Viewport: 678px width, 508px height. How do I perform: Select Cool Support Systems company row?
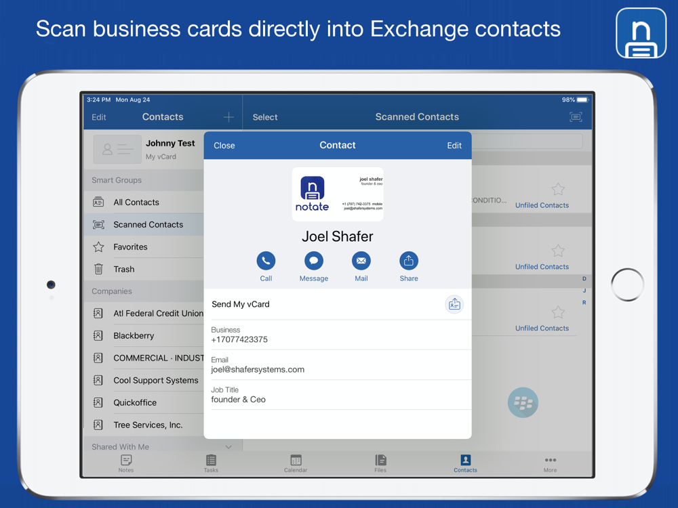click(x=144, y=380)
